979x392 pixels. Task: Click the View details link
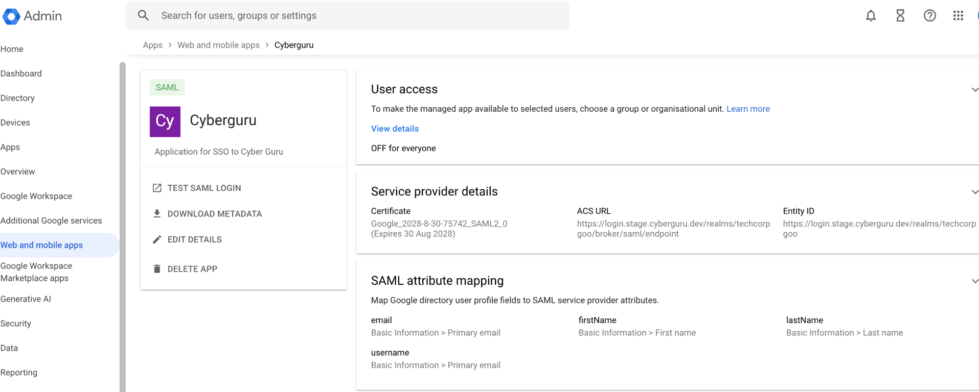395,129
